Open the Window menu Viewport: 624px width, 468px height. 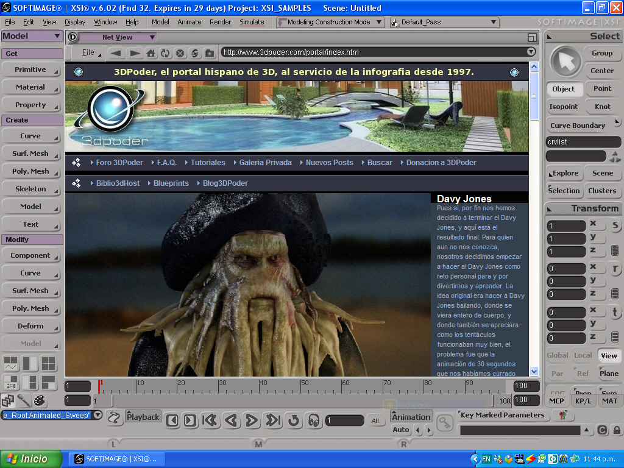point(105,23)
